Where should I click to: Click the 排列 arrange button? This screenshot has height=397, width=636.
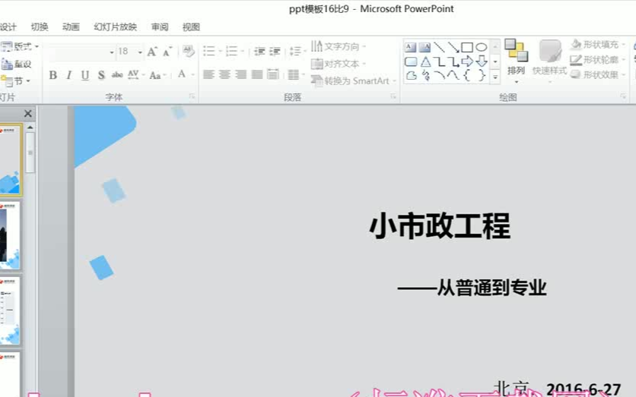[x=516, y=61]
